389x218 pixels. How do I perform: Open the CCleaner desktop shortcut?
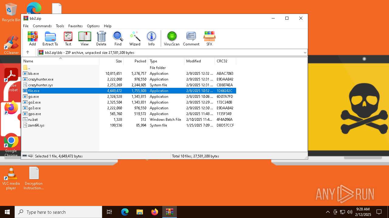coord(11,45)
